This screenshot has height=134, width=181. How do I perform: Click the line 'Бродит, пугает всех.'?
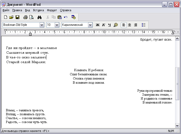(156, 40)
